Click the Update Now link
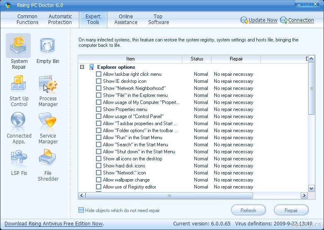 (x=263, y=20)
